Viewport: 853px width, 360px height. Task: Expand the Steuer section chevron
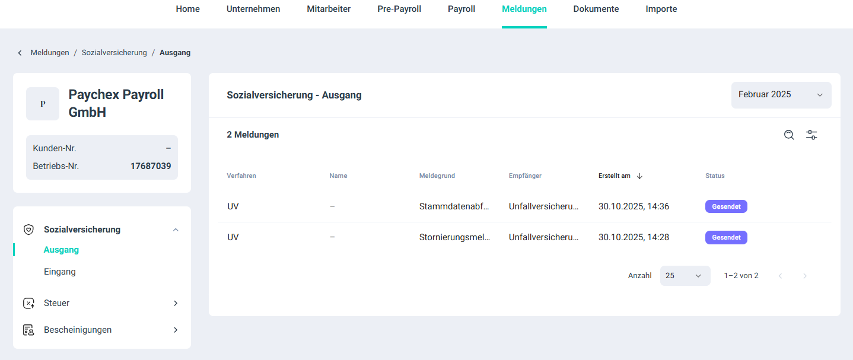pos(176,303)
